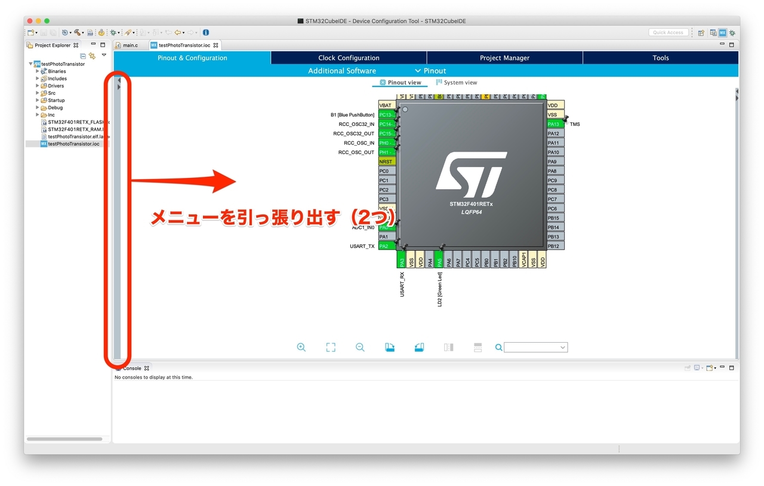Image resolution: width=764 pixels, height=486 pixels.
Task: Click the Build hammer icon
Action: pos(77,33)
